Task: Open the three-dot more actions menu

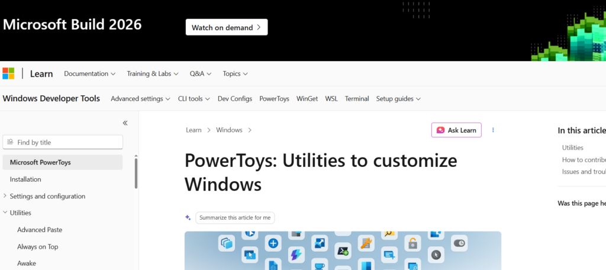Action: point(493,130)
